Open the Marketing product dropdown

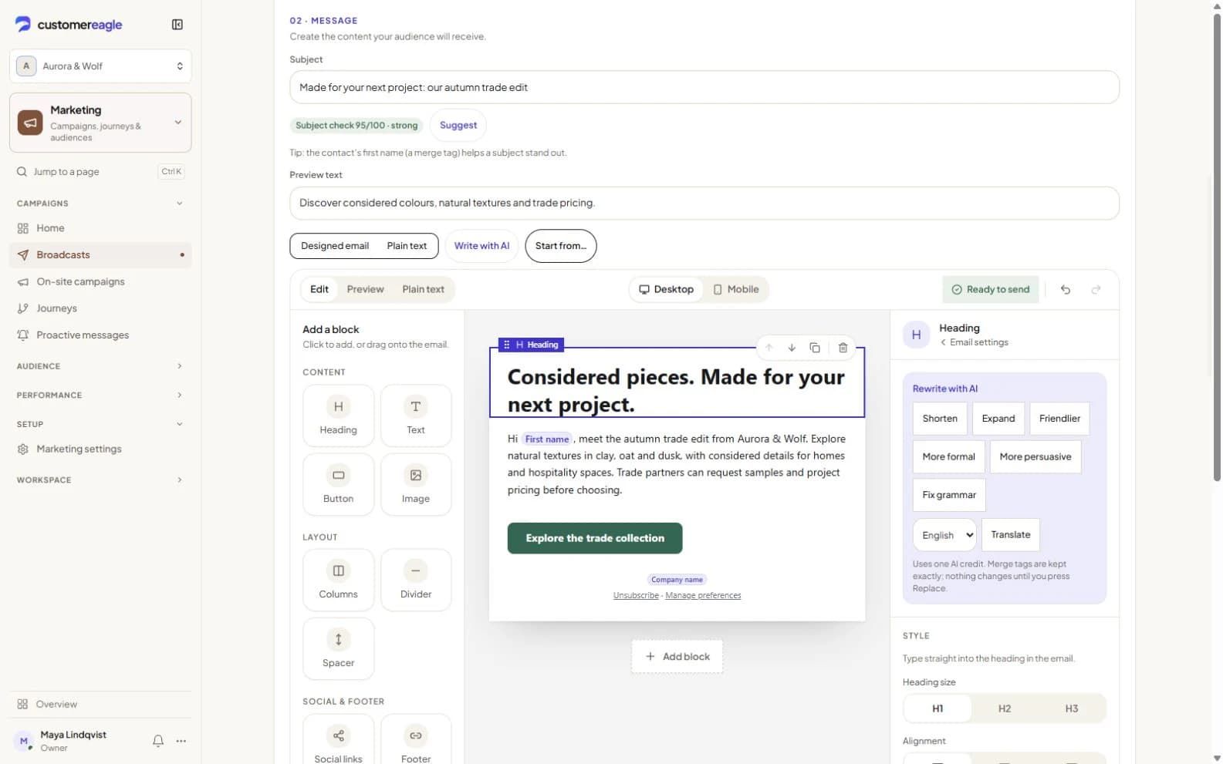tap(100, 123)
